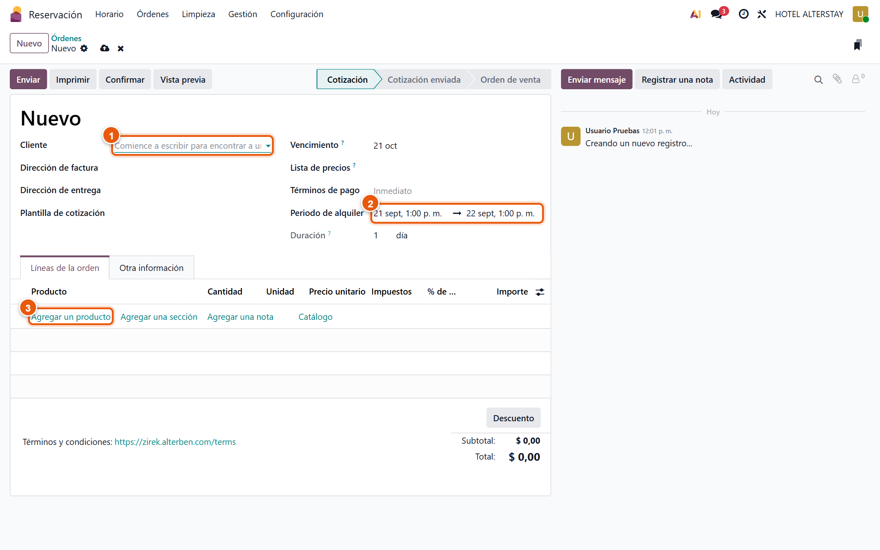The image size is (880, 550).
Task: Click Agregar un producto link
Action: 71,317
